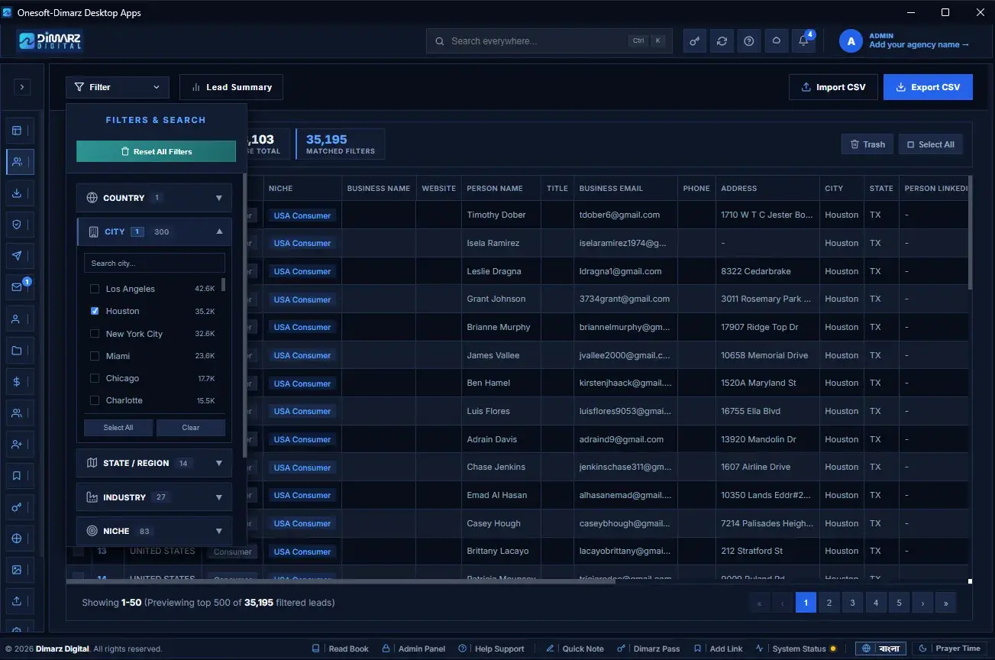Click the paper plane send icon in sidebar
Viewport: 995px width, 660px height.
(x=17, y=256)
